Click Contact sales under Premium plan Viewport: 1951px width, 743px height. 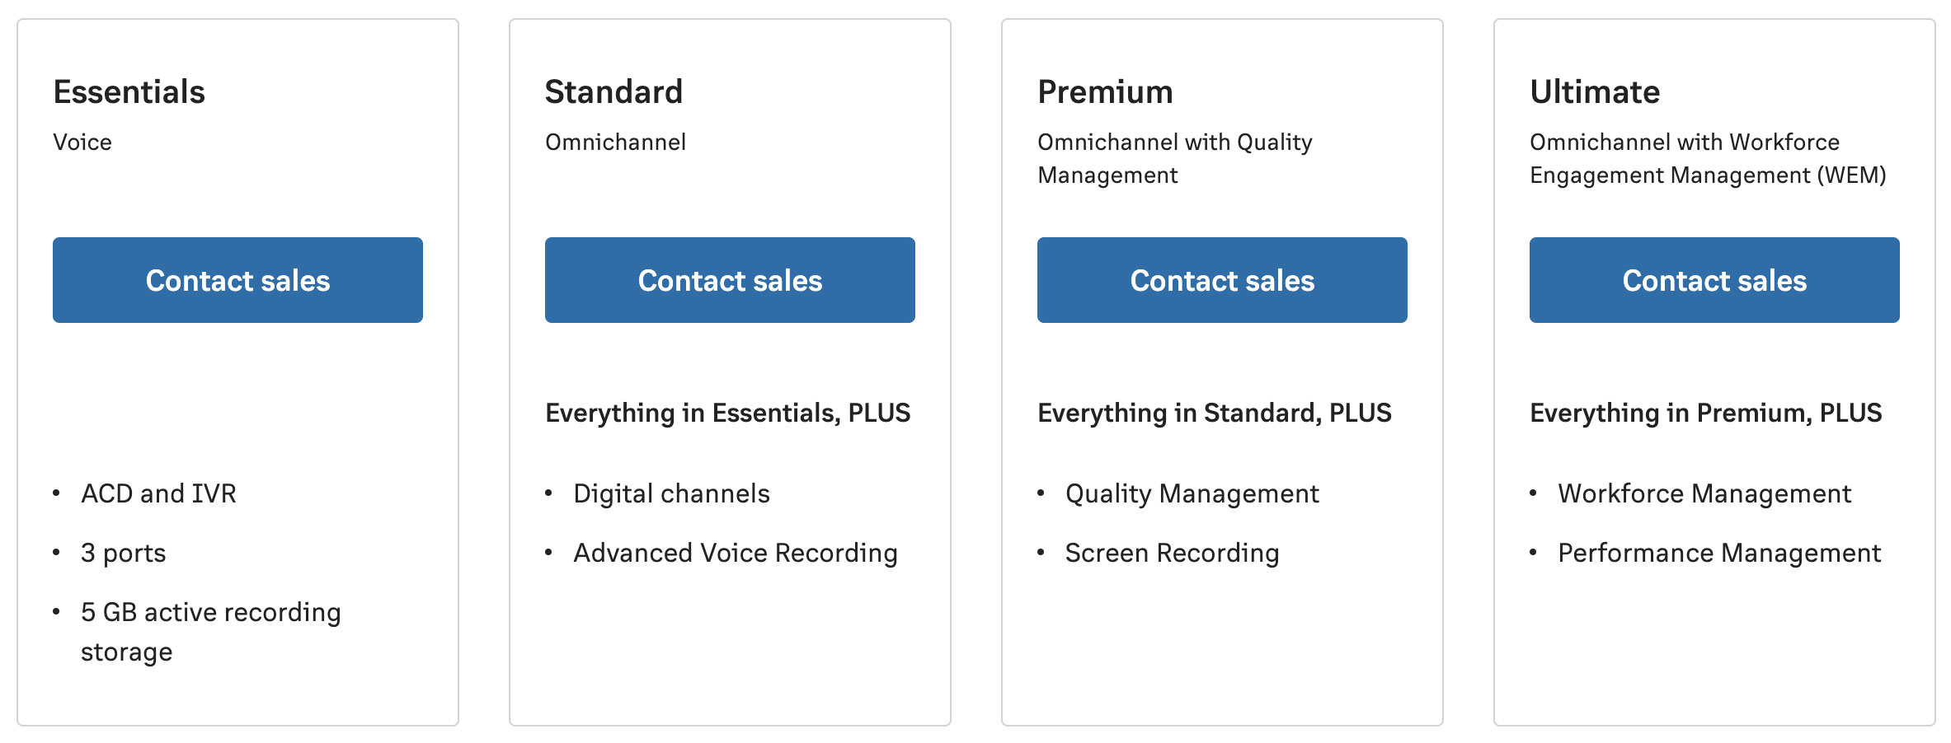pyautogui.click(x=1222, y=280)
